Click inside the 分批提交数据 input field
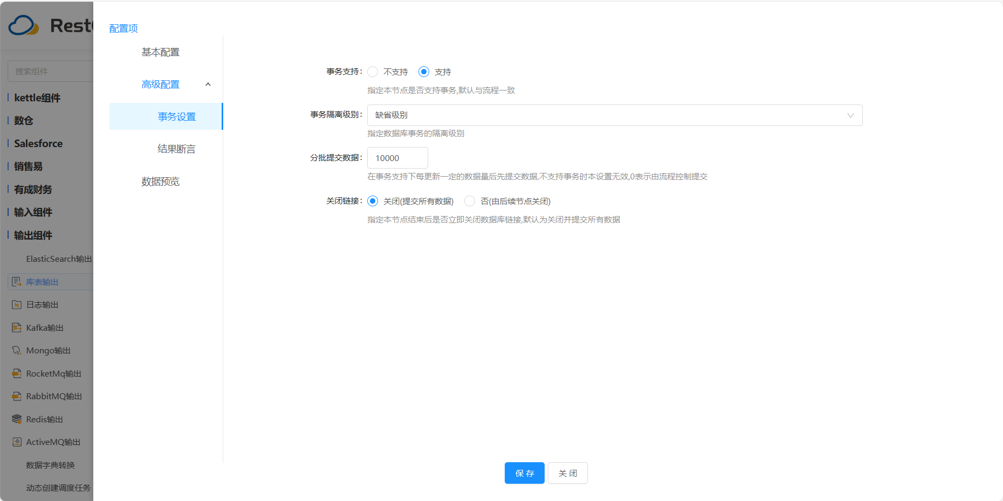 pyautogui.click(x=397, y=157)
